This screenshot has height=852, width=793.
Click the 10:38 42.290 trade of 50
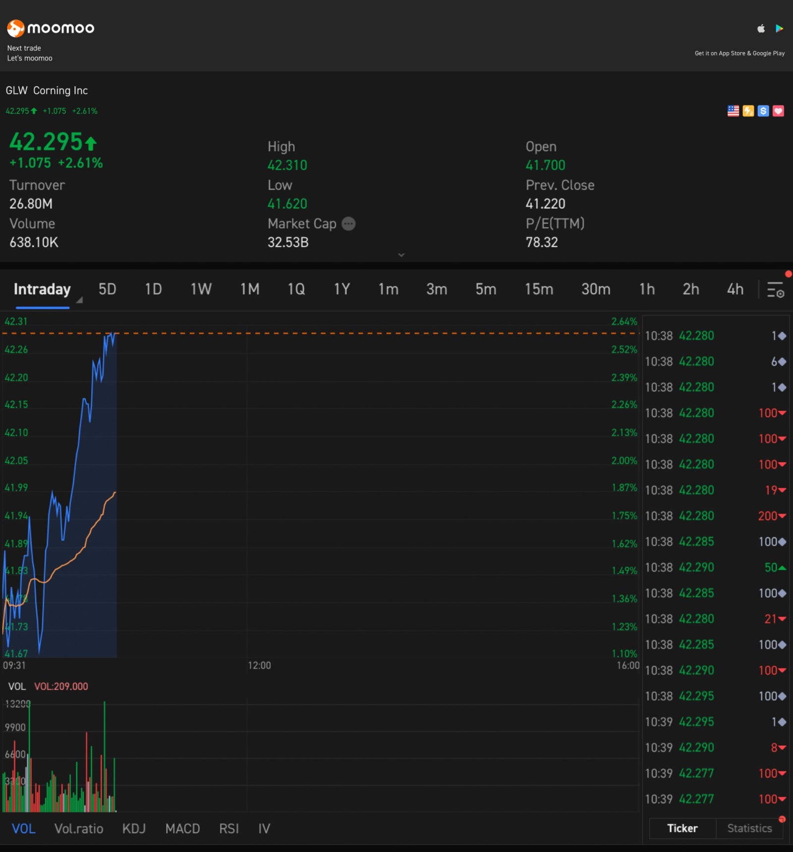click(x=715, y=568)
